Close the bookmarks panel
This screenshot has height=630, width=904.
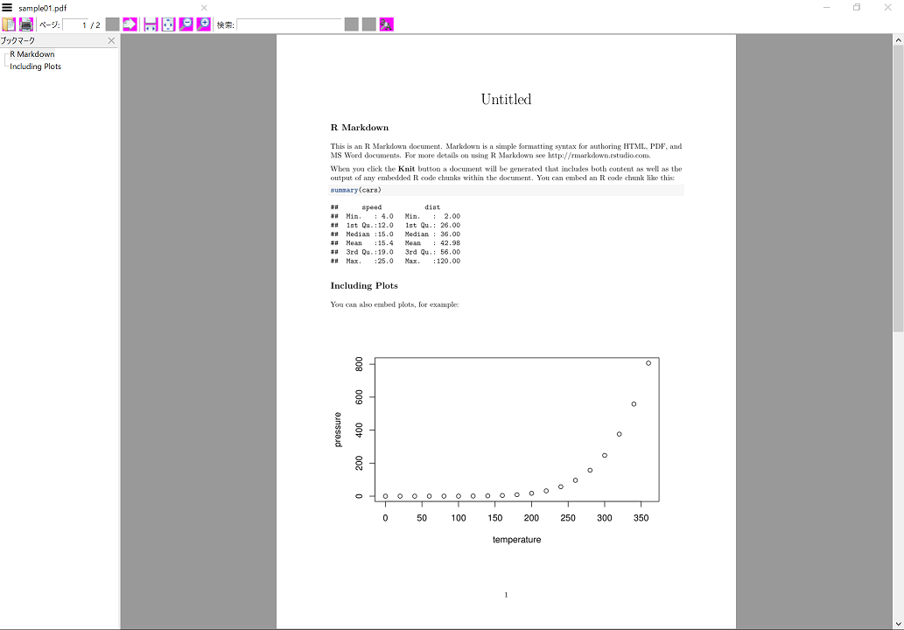(x=111, y=40)
